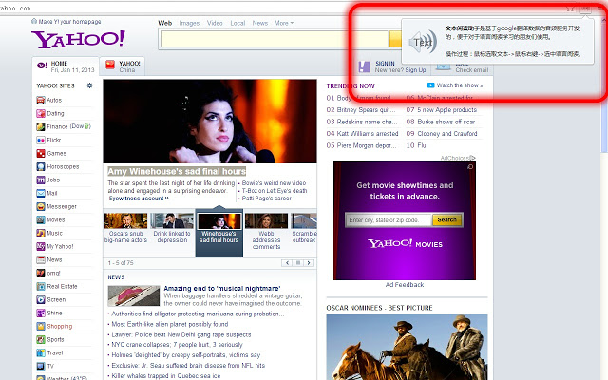Open Real Estate sidebar icon
The image size is (608, 380).
point(41,287)
